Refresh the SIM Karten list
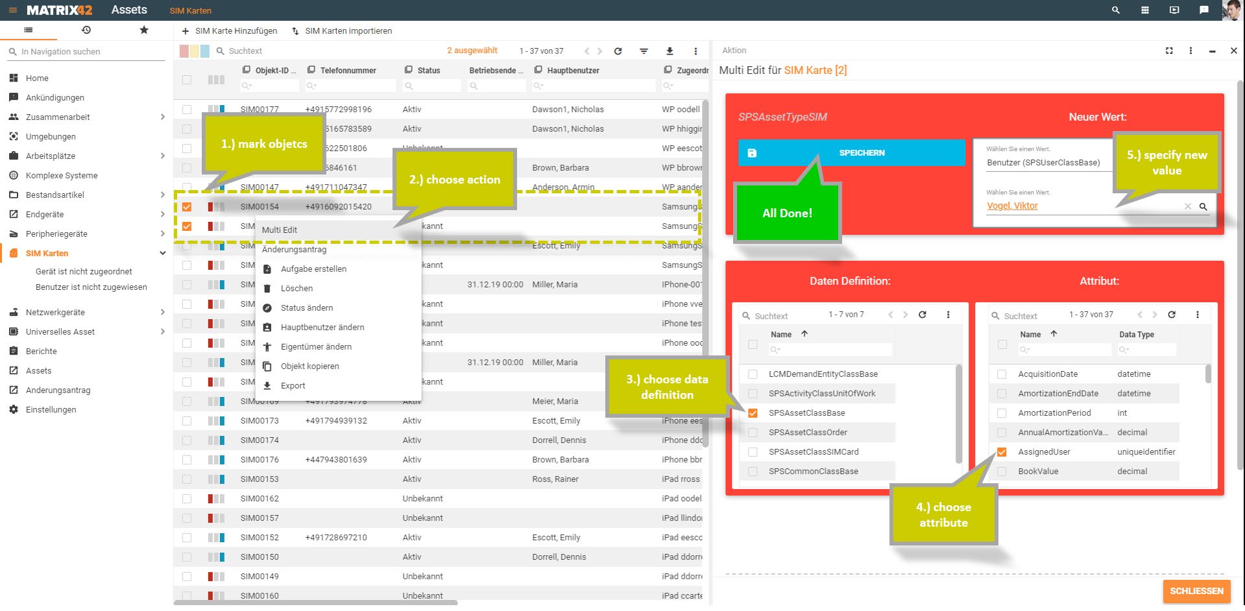The height and width of the screenshot is (611, 1245). 618,51
